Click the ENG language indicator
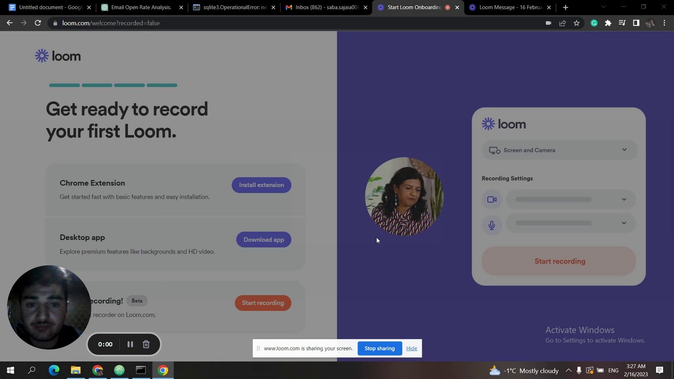Screen dimensions: 674x379 tap(613, 371)
